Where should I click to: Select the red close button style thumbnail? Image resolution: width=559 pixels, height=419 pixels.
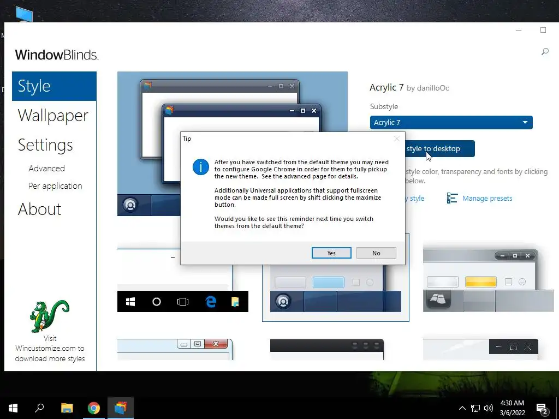click(x=175, y=349)
